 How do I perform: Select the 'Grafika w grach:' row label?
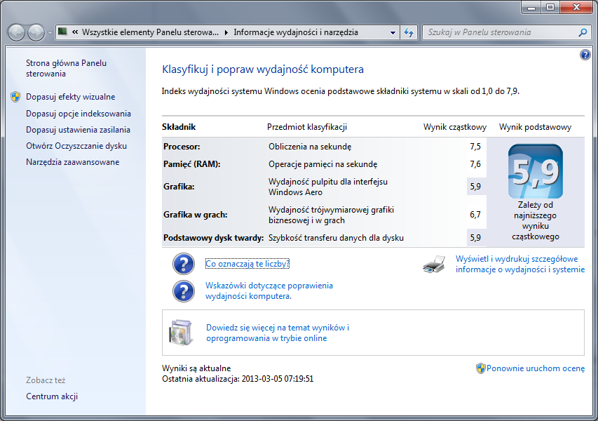pos(196,215)
